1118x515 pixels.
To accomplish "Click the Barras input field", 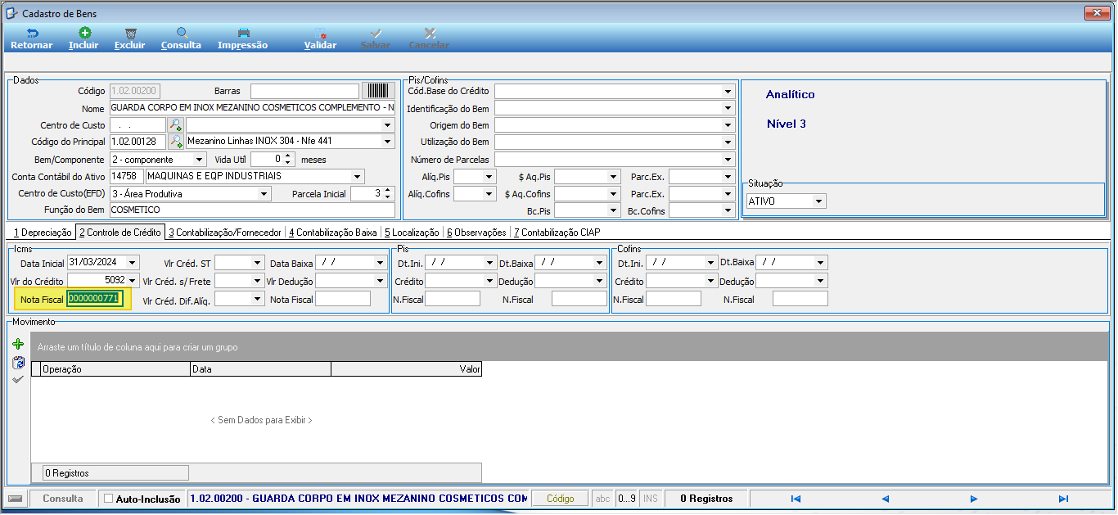I will [305, 91].
